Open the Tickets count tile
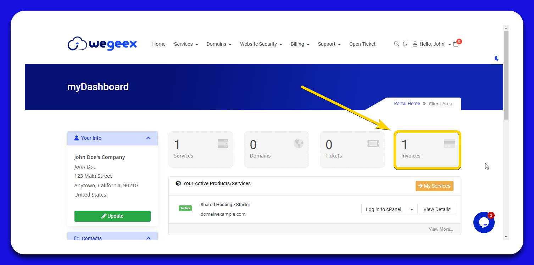The width and height of the screenshot is (534, 265). [x=352, y=149]
